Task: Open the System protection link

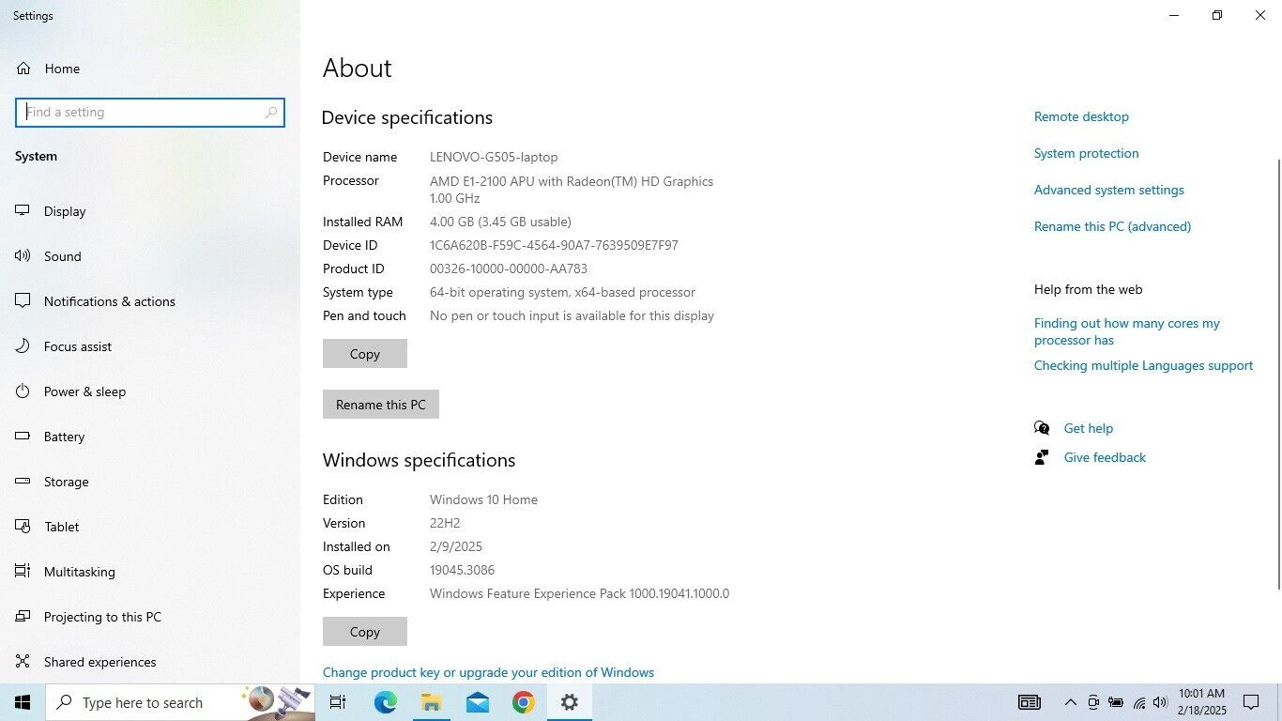Action: point(1086,153)
